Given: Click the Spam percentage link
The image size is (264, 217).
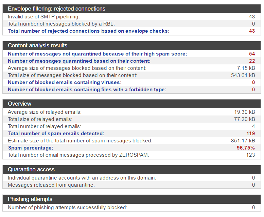Looking at the screenshot, I should [x=31, y=148].
